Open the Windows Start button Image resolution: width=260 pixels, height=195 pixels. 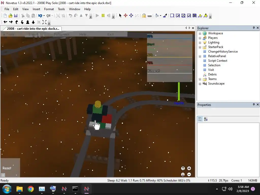coord(7,189)
